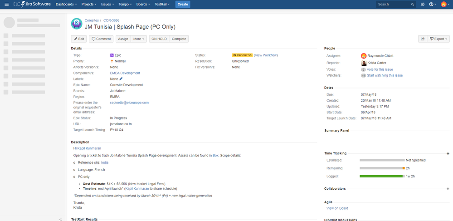Screen dimensions: 453x221
Task: Click the share issue icon button
Action: click(x=422, y=39)
